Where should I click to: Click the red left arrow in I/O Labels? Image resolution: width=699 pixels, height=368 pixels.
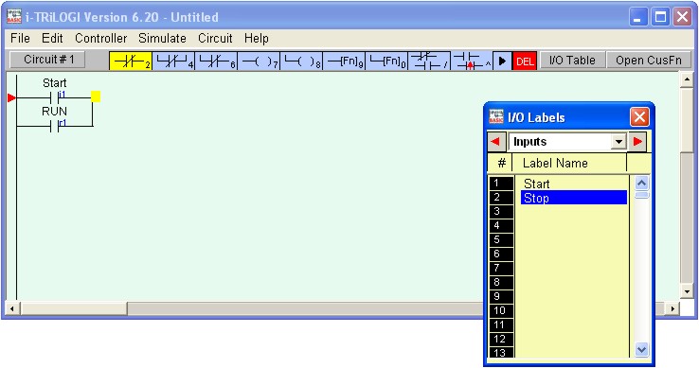coord(495,142)
